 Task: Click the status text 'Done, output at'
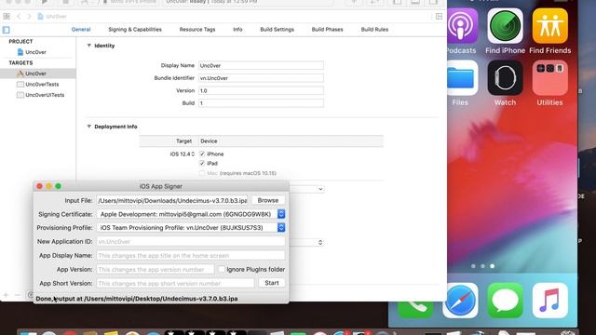click(59, 299)
